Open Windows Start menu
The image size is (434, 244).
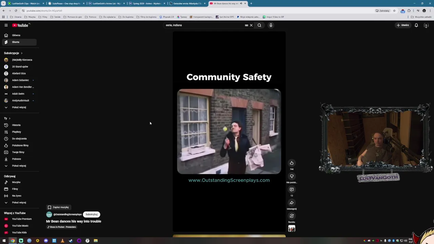pos(4,241)
